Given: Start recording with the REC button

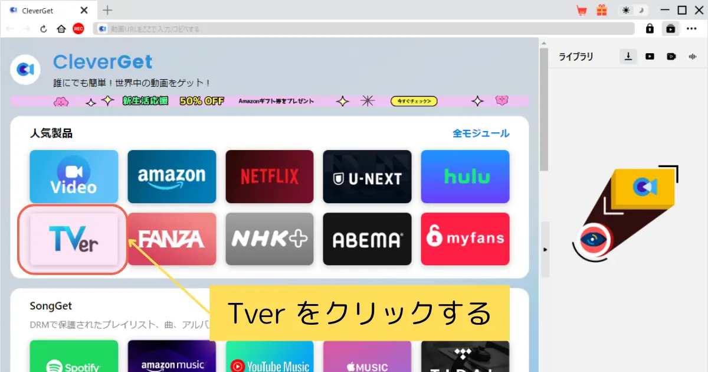Looking at the screenshot, I should tap(78, 29).
